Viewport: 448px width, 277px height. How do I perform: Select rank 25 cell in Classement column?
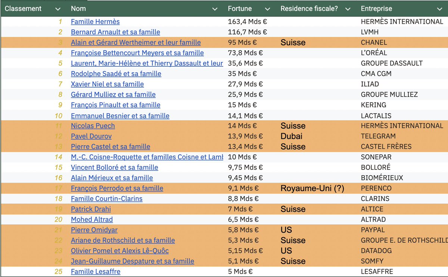[58, 272]
